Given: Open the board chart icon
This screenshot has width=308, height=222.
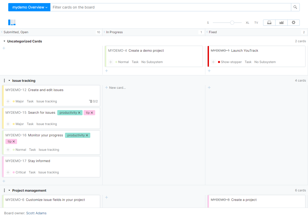Looking at the screenshot, I should click(281, 23).
